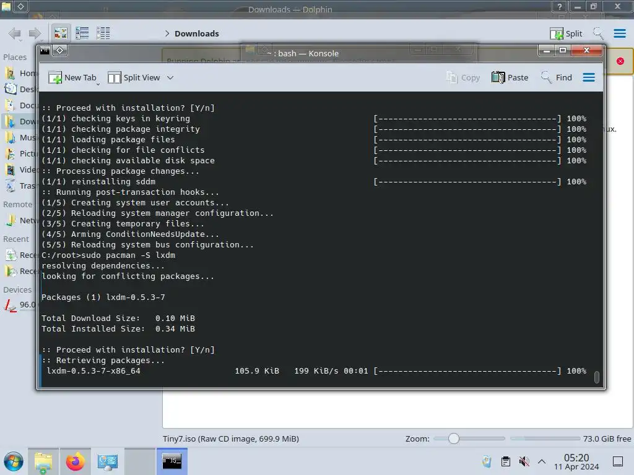Open Videos in Dolphin Places panel

[20, 169]
